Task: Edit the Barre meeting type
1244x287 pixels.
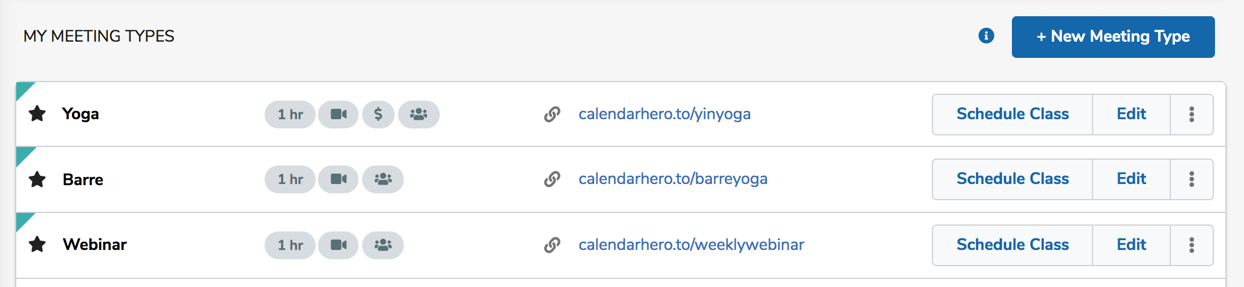Action: click(x=1131, y=179)
